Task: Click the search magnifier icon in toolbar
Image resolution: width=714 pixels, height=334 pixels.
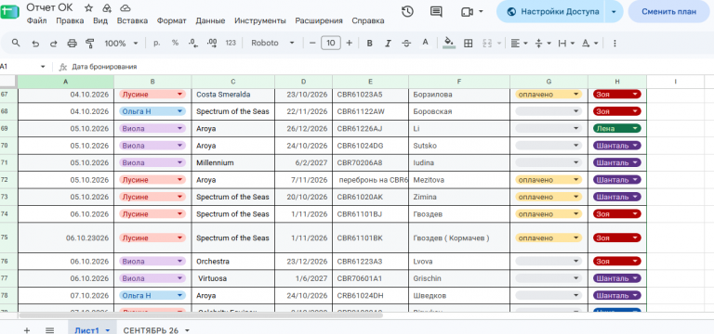Action: coord(16,43)
